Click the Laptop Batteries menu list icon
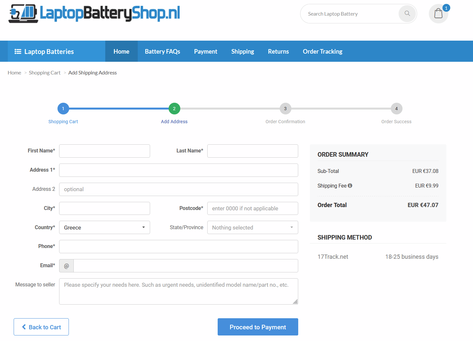 (18, 51)
